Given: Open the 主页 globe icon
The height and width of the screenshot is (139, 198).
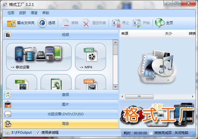Looking at the screenshot, I should click(x=160, y=23).
